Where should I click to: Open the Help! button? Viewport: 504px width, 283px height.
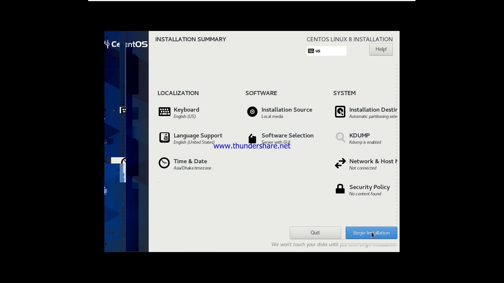tap(381, 49)
